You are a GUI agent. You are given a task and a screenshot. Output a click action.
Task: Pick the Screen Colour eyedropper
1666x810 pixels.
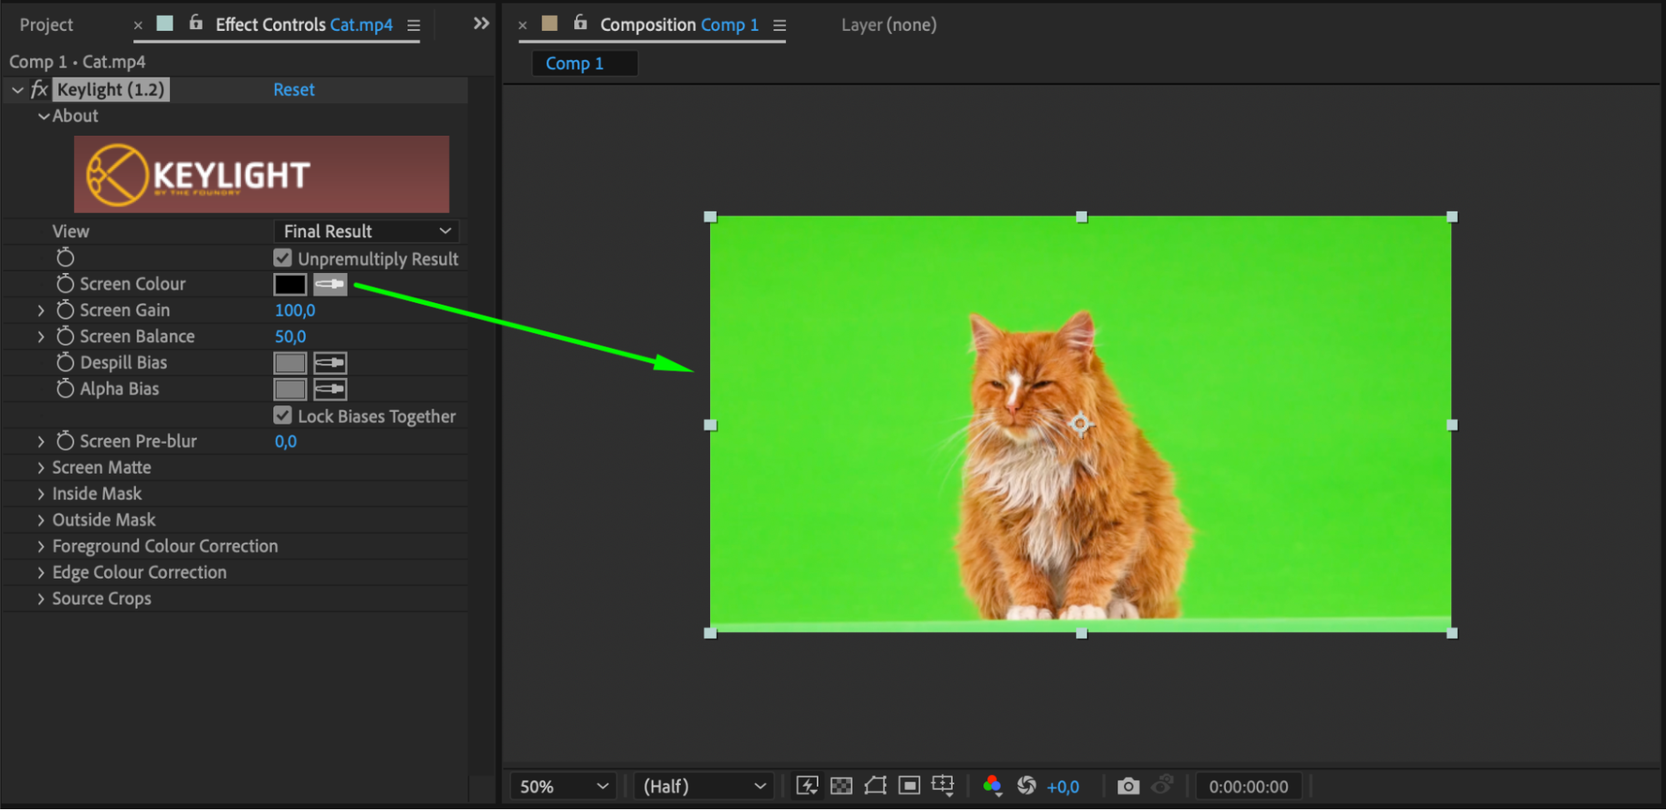click(x=330, y=285)
